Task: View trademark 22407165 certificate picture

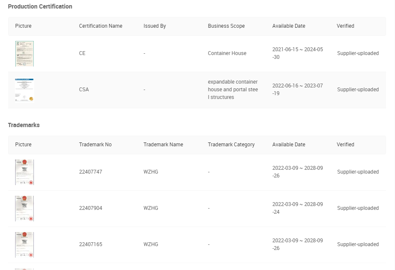Action: tap(24, 245)
